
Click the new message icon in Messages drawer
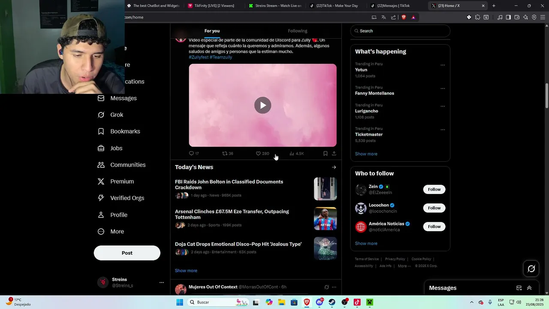[x=519, y=288]
